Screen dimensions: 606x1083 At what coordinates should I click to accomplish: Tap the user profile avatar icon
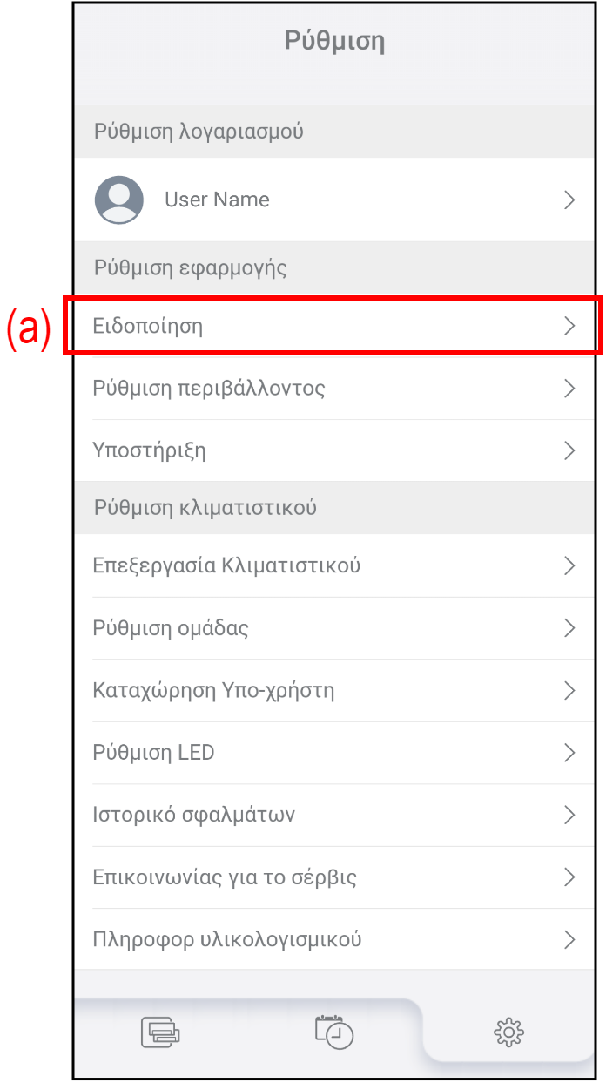click(x=119, y=200)
